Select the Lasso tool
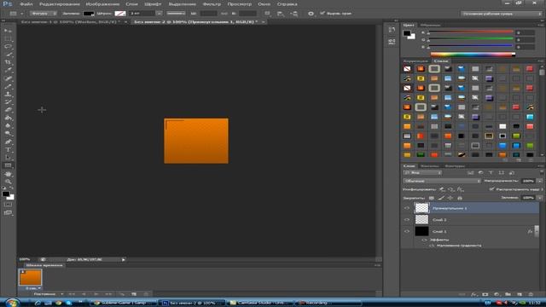The image size is (546, 307). tap(8, 47)
